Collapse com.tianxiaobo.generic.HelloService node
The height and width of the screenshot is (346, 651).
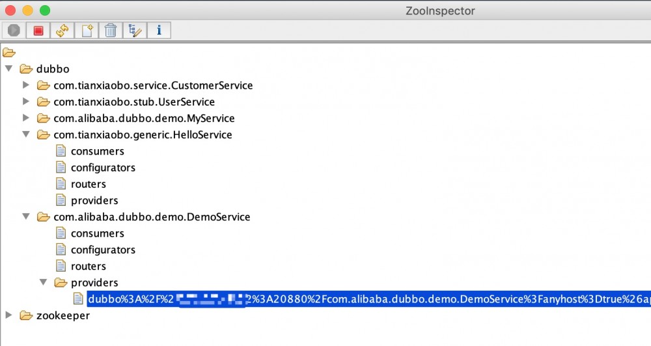(x=26, y=135)
